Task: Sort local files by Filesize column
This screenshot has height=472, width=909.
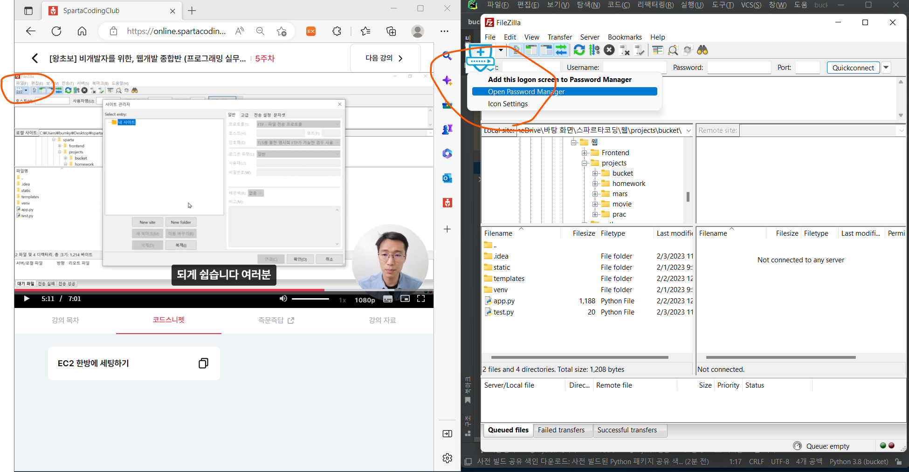Action: click(x=584, y=233)
